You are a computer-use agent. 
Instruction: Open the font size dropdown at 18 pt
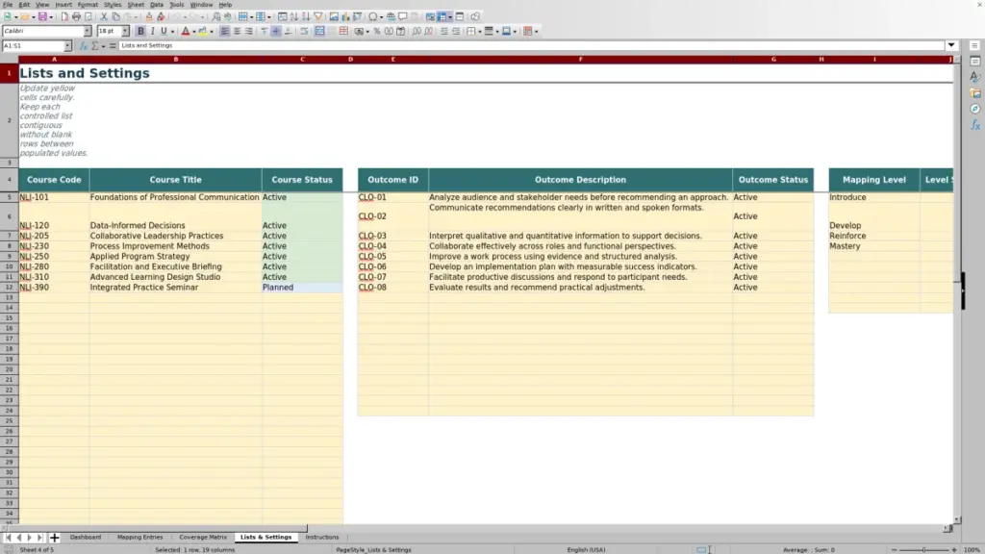pos(125,32)
